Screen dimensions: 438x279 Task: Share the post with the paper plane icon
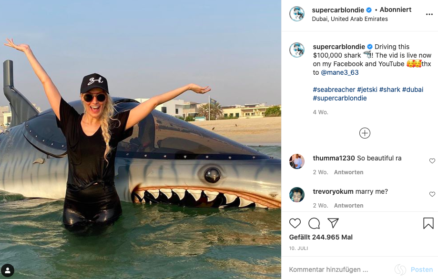[x=333, y=223]
